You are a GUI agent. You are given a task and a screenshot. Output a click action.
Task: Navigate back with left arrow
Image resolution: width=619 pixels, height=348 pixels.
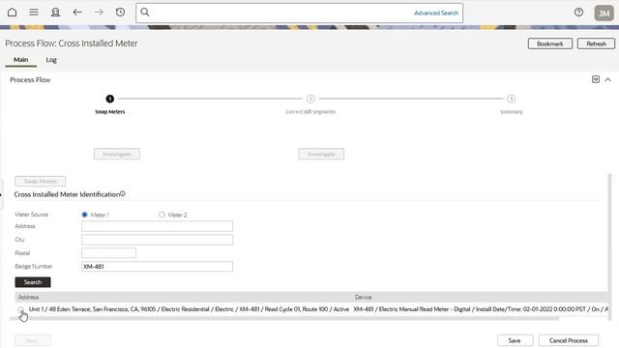77,13
